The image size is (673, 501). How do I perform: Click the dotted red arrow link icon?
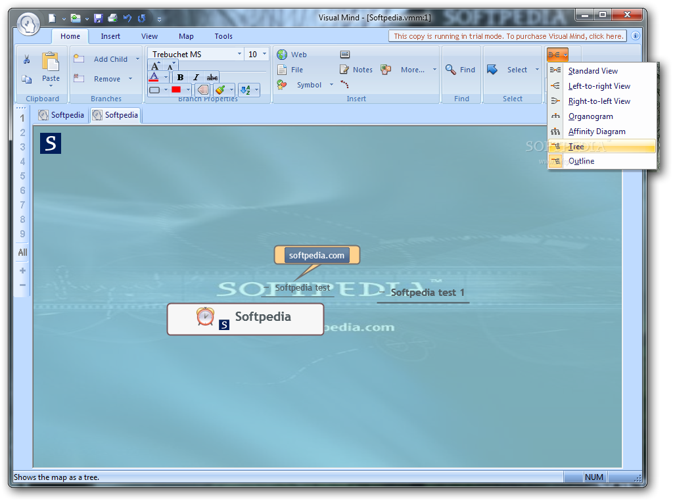tap(344, 84)
